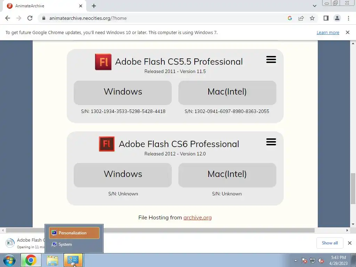Click the CS5.5 Mac serial number

227,111
